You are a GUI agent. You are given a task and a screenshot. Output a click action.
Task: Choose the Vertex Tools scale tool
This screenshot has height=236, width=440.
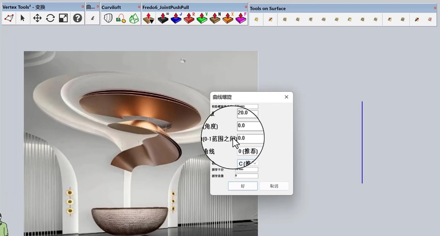coord(63,18)
